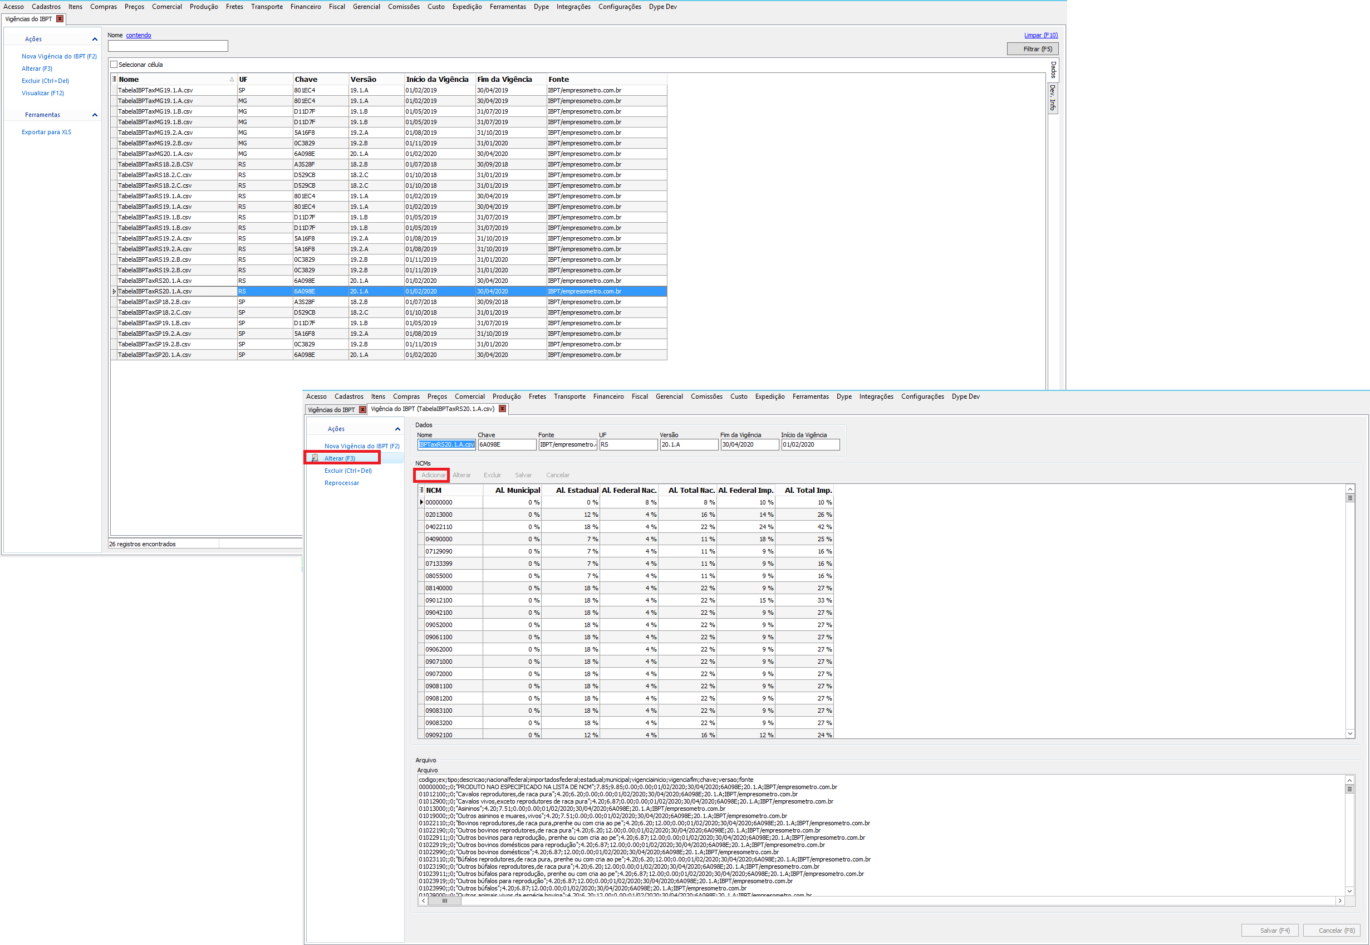Click the Arquivo text scroll-left arrow
1370x945 pixels.
tap(423, 900)
